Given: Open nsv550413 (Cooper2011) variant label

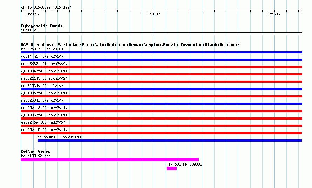Looking at the screenshot, I should coord(44,108).
